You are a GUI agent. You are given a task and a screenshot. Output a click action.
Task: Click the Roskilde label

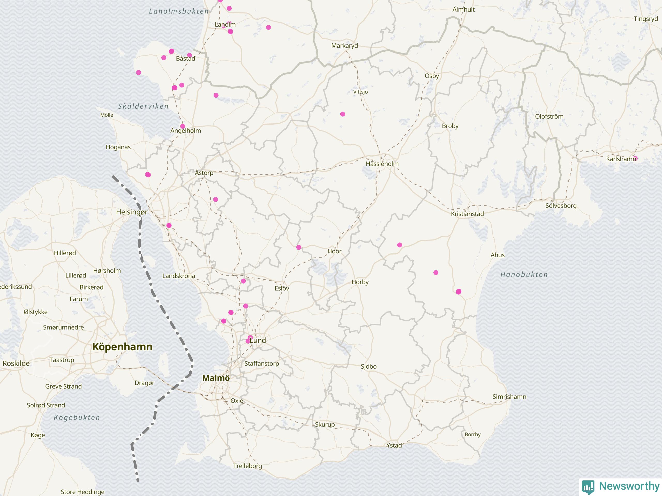[16, 363]
